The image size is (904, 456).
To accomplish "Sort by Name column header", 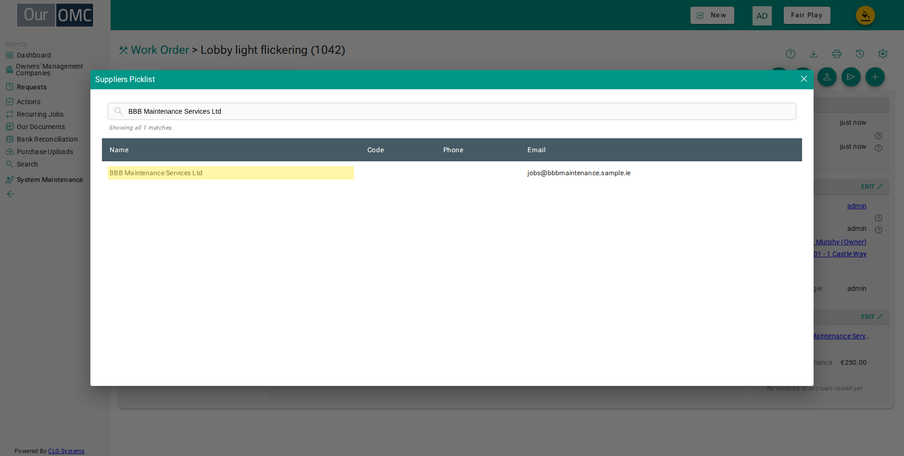I will pyautogui.click(x=119, y=150).
